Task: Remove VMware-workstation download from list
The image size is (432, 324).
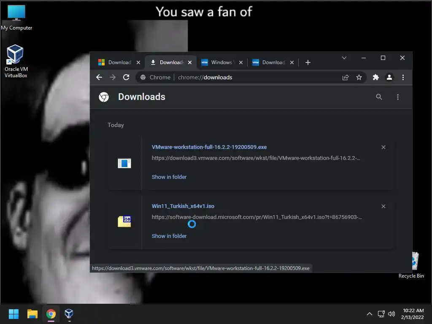Action: pyautogui.click(x=383, y=147)
